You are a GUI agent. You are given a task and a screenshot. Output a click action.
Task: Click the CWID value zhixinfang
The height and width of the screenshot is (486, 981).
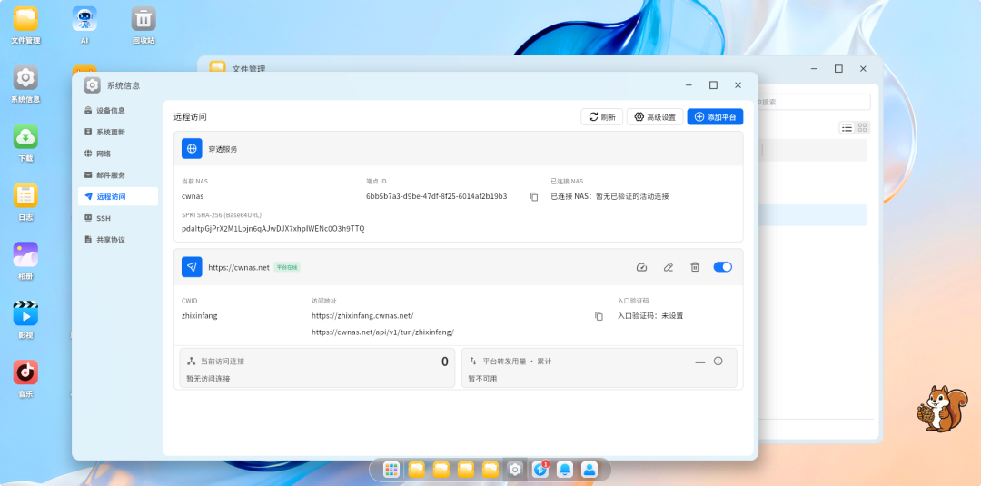tap(200, 316)
